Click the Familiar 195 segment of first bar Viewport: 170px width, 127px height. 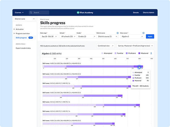pos(55,66)
